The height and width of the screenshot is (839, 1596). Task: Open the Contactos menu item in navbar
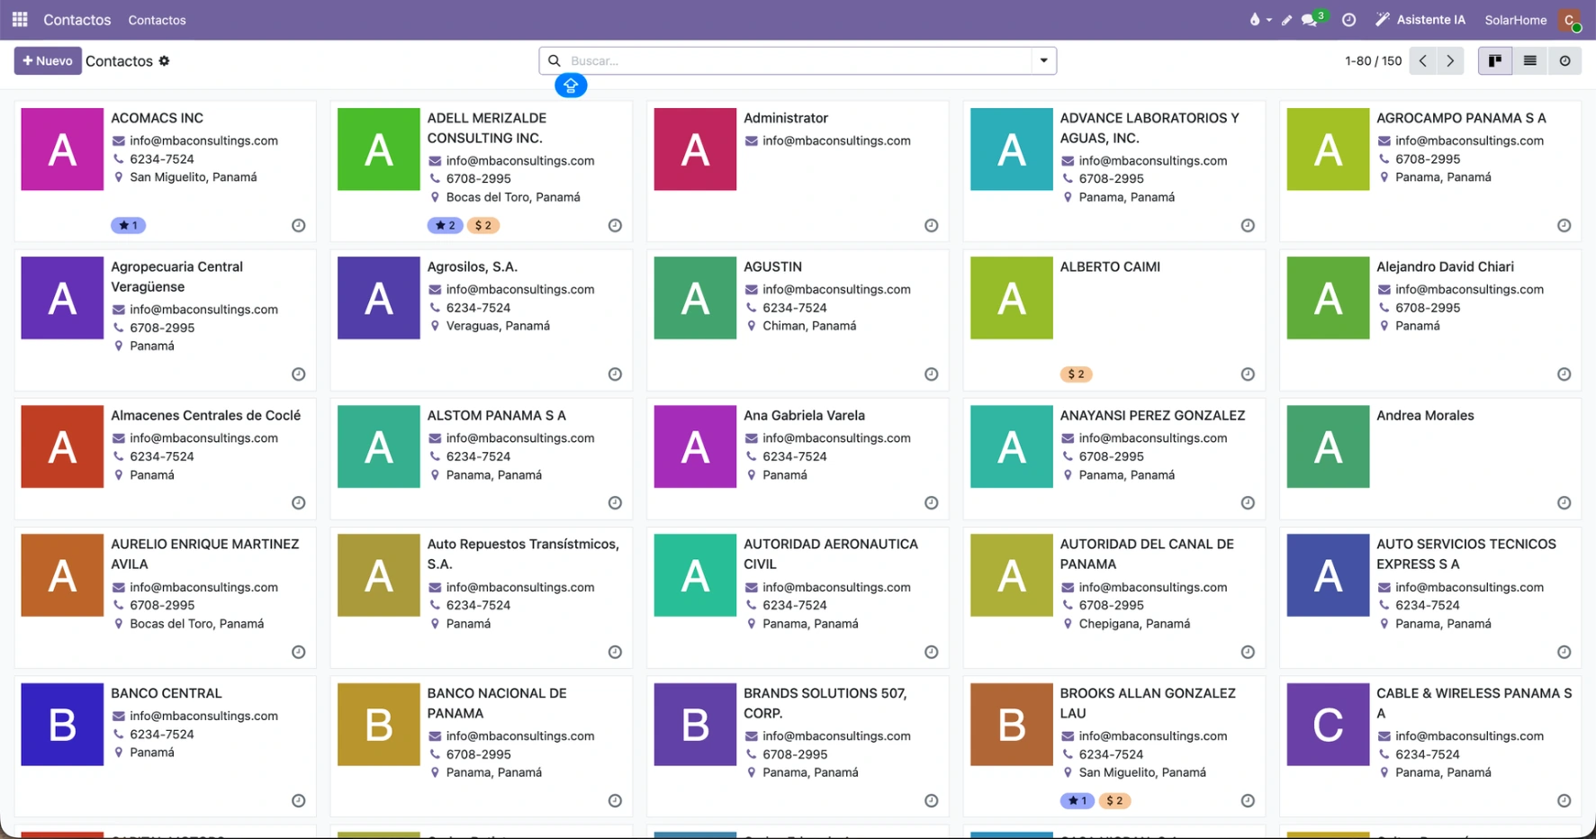coord(157,20)
